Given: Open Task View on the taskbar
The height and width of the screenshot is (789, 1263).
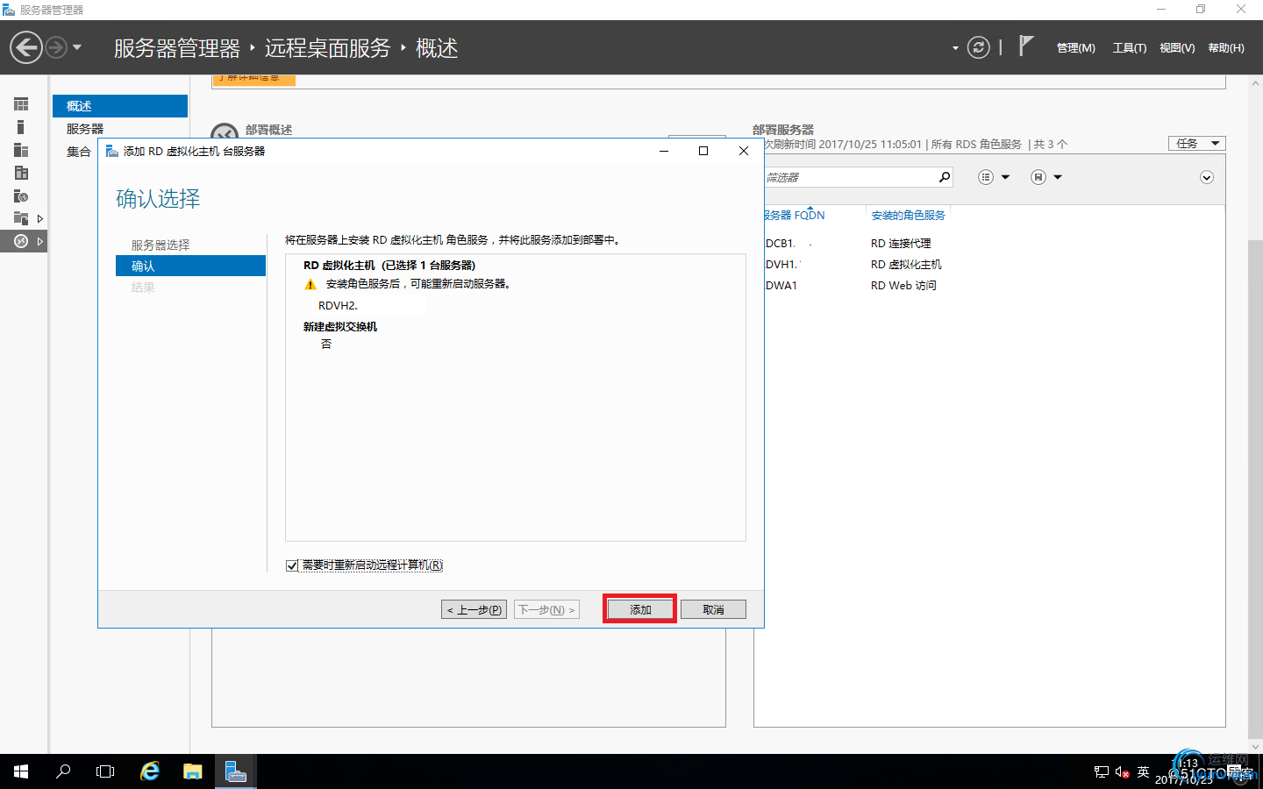Looking at the screenshot, I should click(105, 771).
